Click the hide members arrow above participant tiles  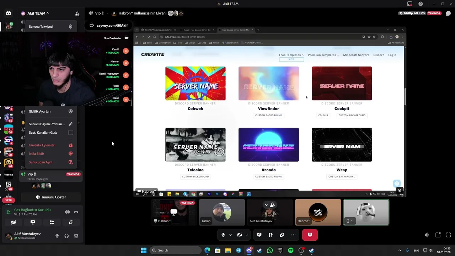click(269, 205)
